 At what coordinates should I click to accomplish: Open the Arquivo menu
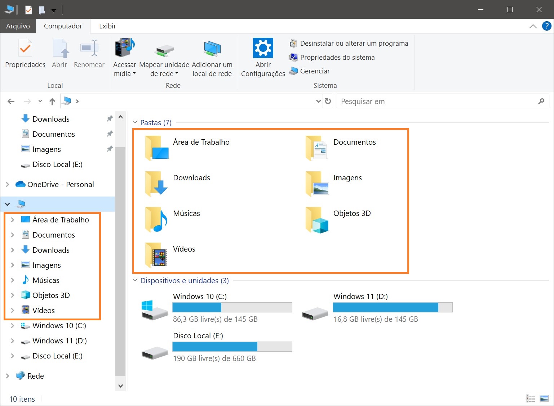point(18,26)
